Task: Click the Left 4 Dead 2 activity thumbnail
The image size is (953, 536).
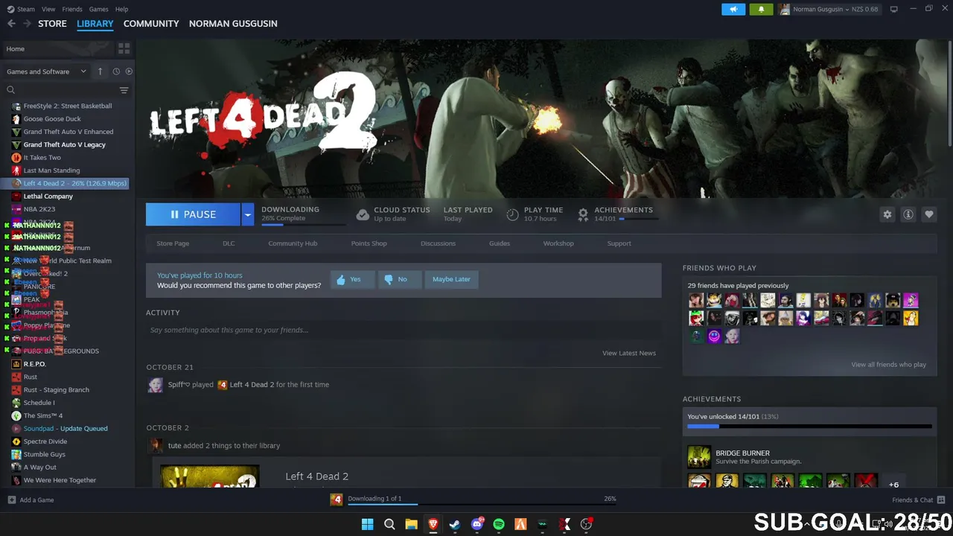Action: [x=210, y=476]
